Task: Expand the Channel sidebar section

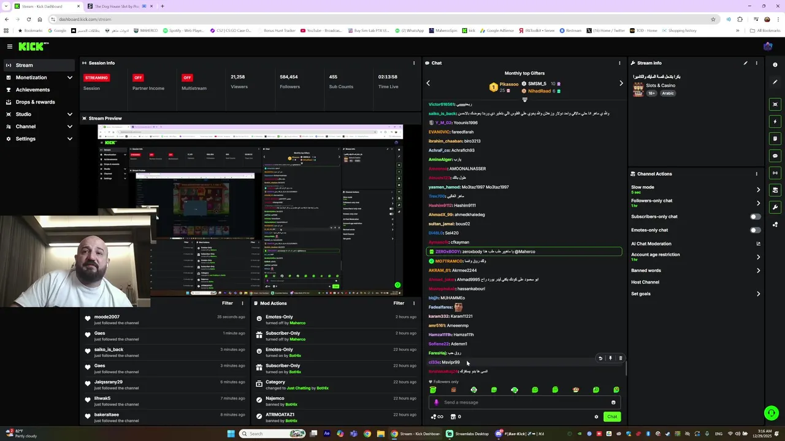Action: tap(69, 127)
